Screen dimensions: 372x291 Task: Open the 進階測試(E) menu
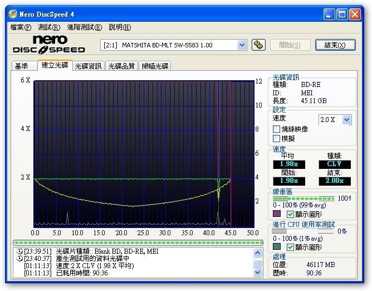pyautogui.click(x=85, y=27)
